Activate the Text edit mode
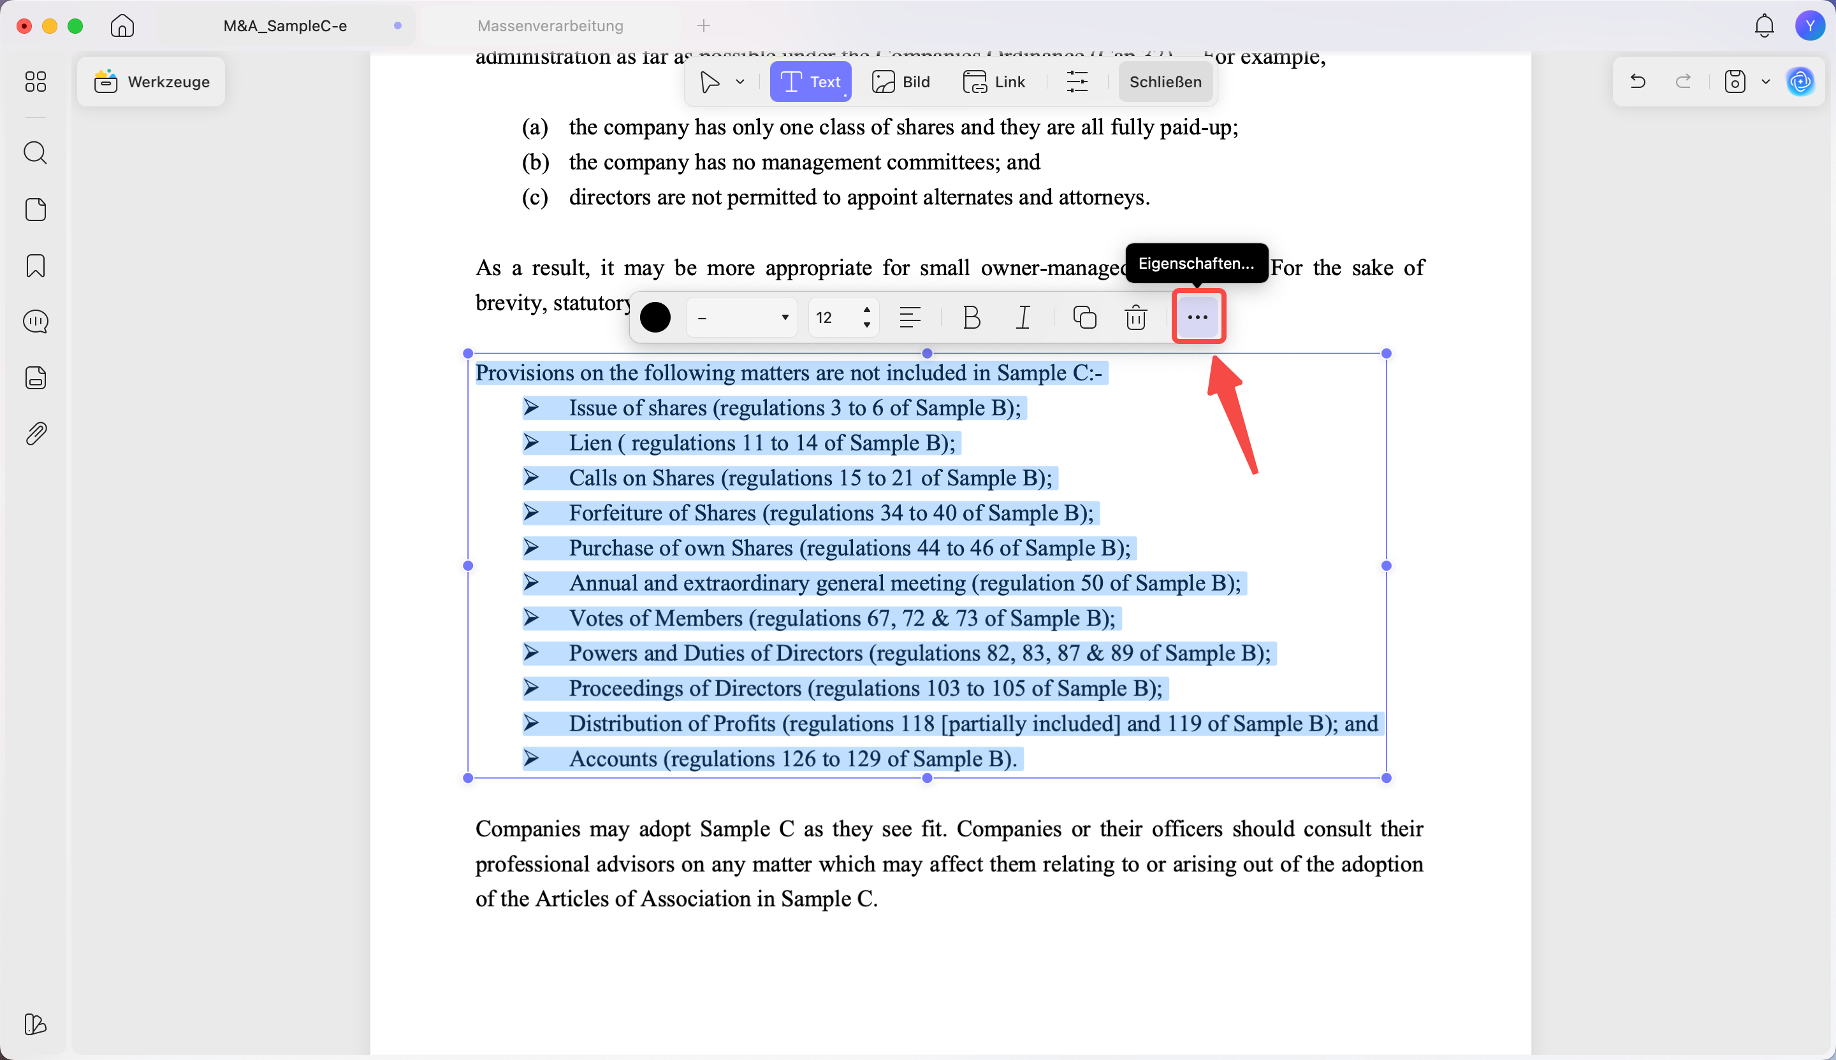This screenshot has width=1836, height=1060. pyautogui.click(x=810, y=82)
